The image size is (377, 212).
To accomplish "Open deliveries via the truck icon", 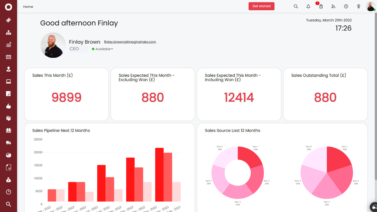I will 8,143.
